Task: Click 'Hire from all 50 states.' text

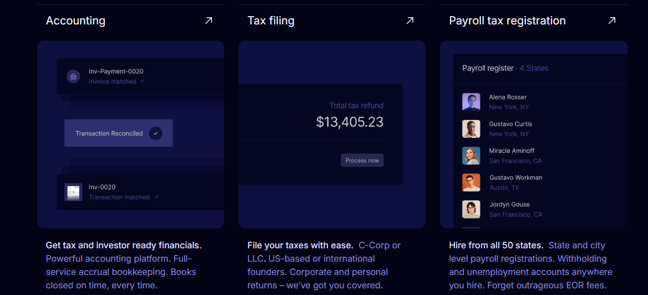Action: pyautogui.click(x=497, y=246)
